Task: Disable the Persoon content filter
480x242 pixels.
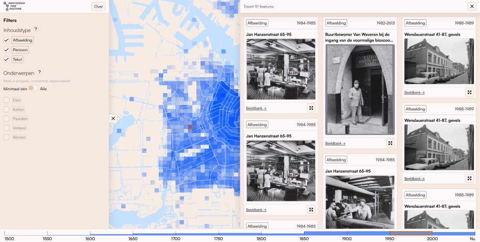Action: click(6, 50)
